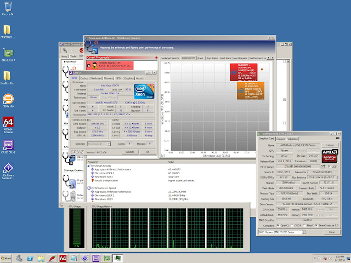
Task: Launch GPU-Z 0.8.7 desktop shortcut
Action: [x=8, y=55]
